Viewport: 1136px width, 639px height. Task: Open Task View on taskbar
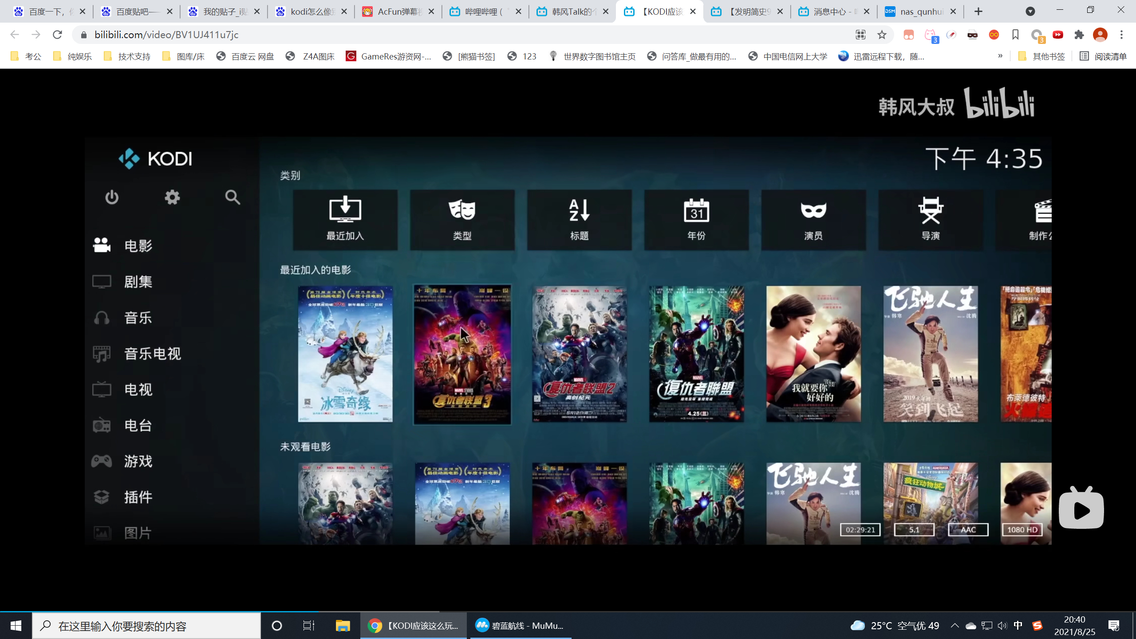pos(309,626)
